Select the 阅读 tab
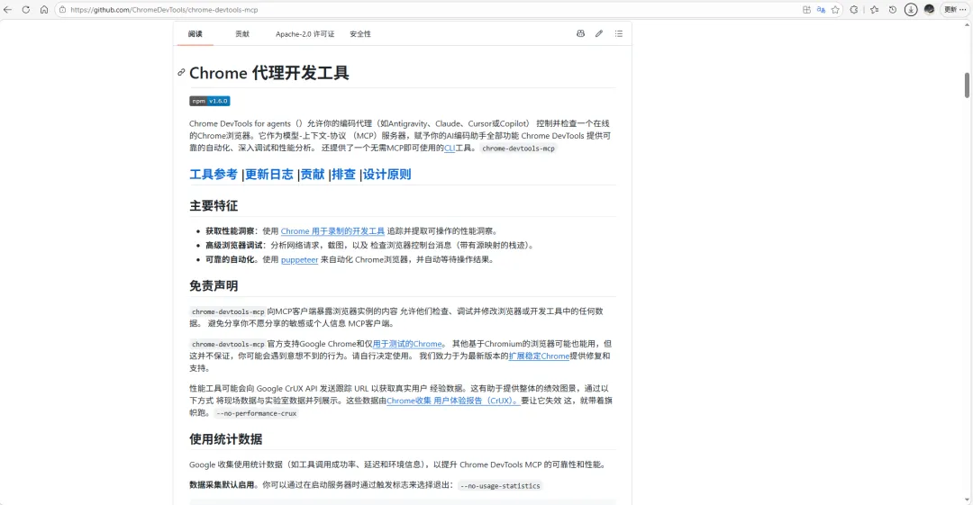The height and width of the screenshot is (505, 973). (x=195, y=34)
